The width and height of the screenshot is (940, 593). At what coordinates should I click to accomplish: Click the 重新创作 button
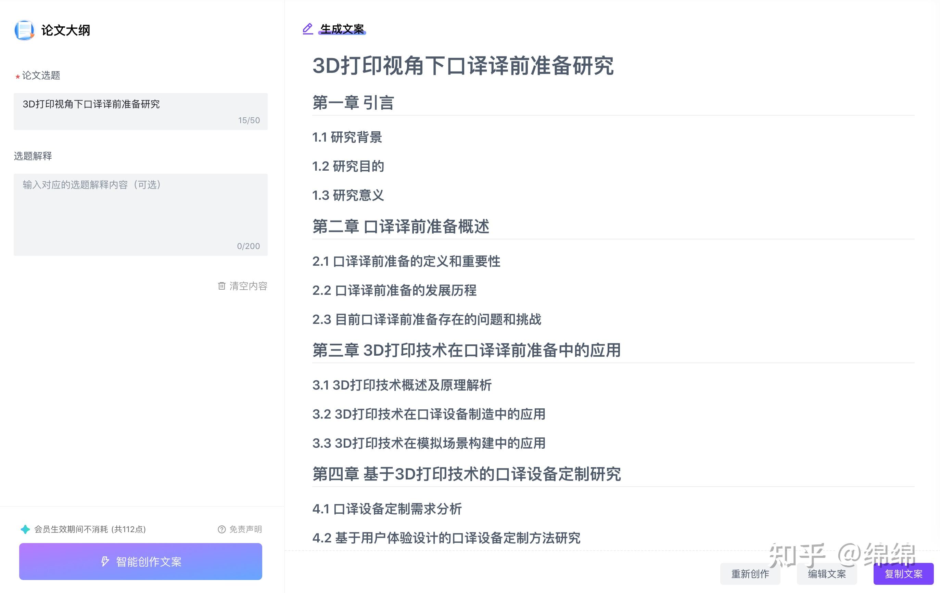[x=750, y=574]
